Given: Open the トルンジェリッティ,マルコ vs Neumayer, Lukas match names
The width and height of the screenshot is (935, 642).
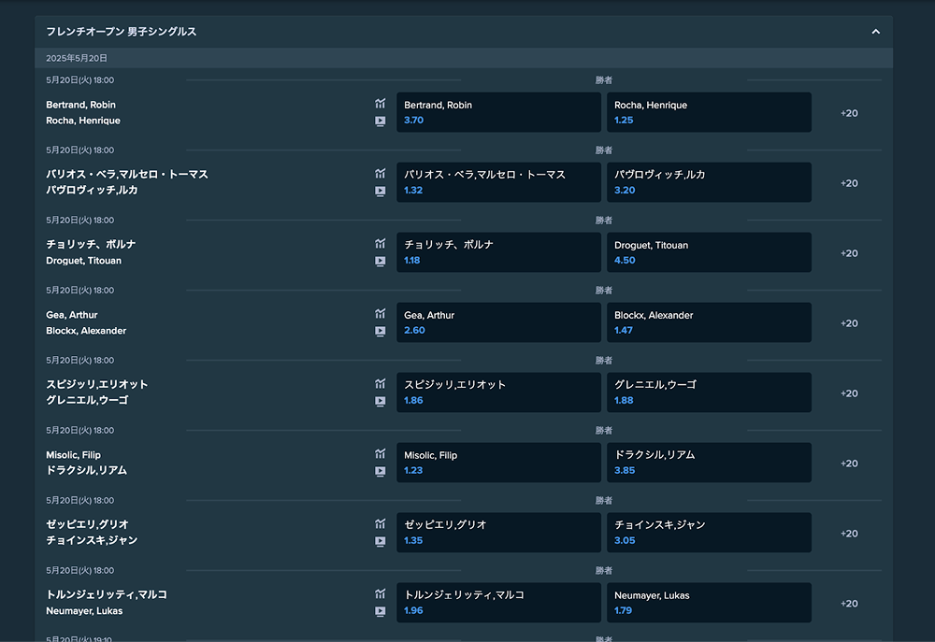Looking at the screenshot, I should (107, 603).
